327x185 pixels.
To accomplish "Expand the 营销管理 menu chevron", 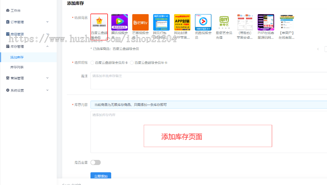I will (x=48, y=78).
